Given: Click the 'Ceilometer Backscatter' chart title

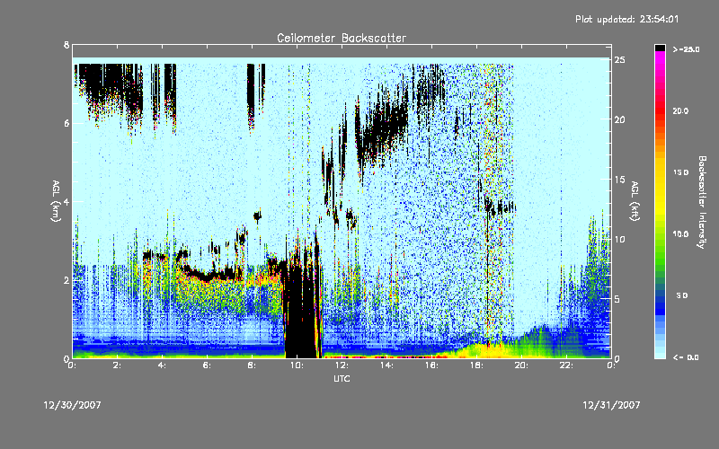Looking at the screenshot, I should (342, 38).
